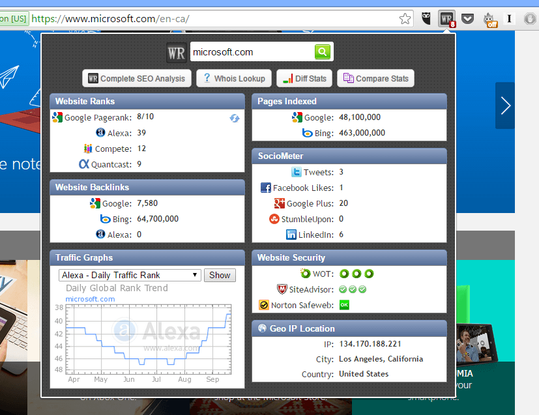Screen dimensions: 539x415
Task: Click the WOT icon in Website Security
Action: [305, 274]
